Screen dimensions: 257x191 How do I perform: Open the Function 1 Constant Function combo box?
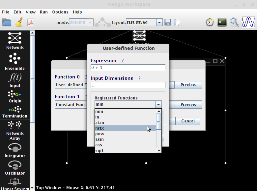(71, 104)
